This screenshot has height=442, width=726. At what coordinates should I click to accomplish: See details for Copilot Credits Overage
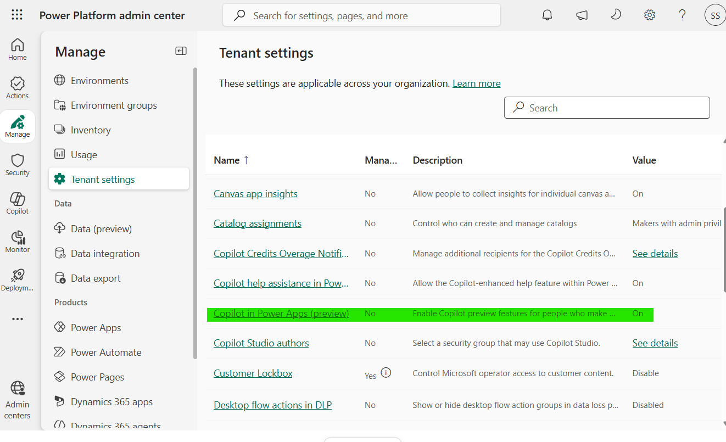[655, 254]
